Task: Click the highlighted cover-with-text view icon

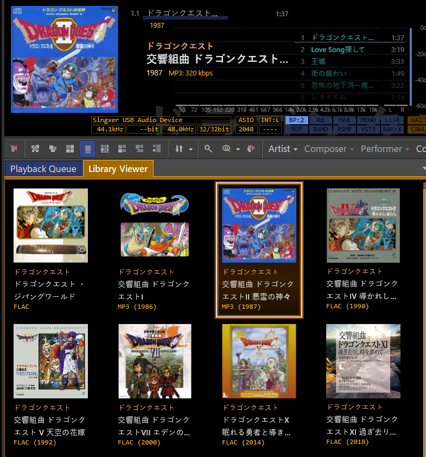Action: (87, 149)
